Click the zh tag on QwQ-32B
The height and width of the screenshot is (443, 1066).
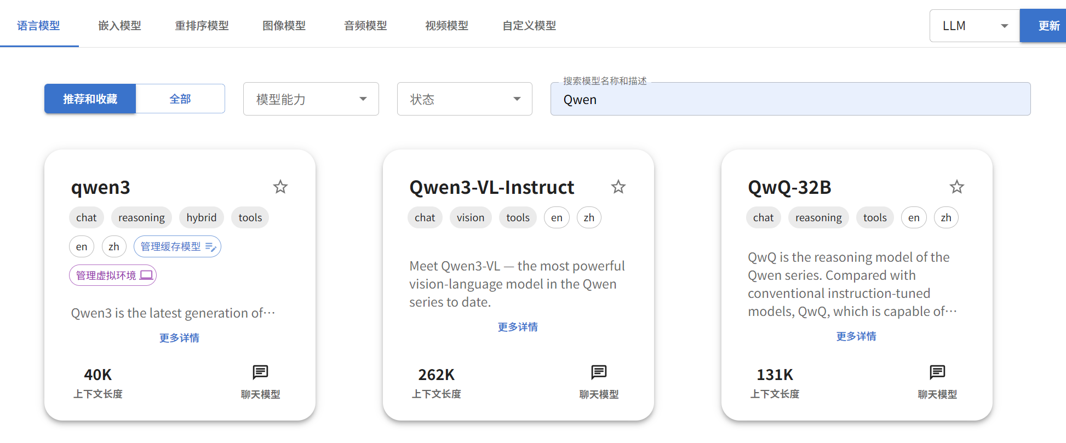[x=946, y=217]
